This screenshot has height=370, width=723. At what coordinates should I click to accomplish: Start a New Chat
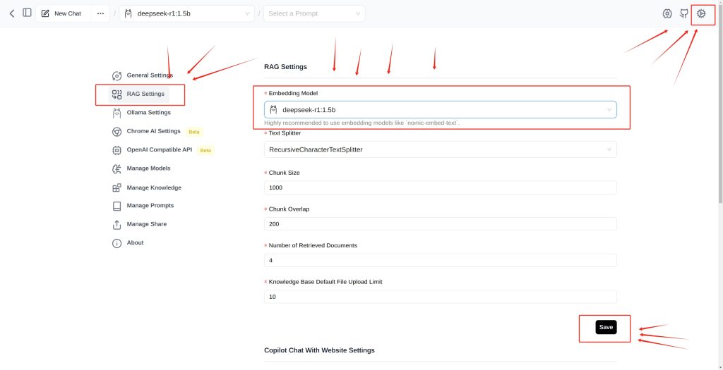[63, 13]
